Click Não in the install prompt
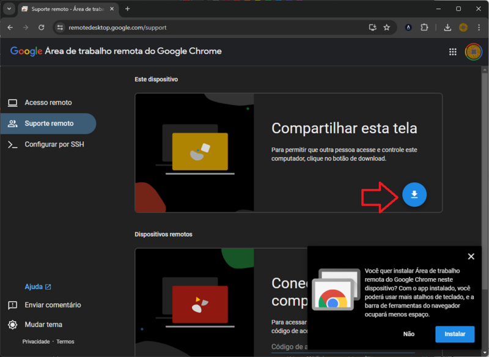 pos(408,334)
